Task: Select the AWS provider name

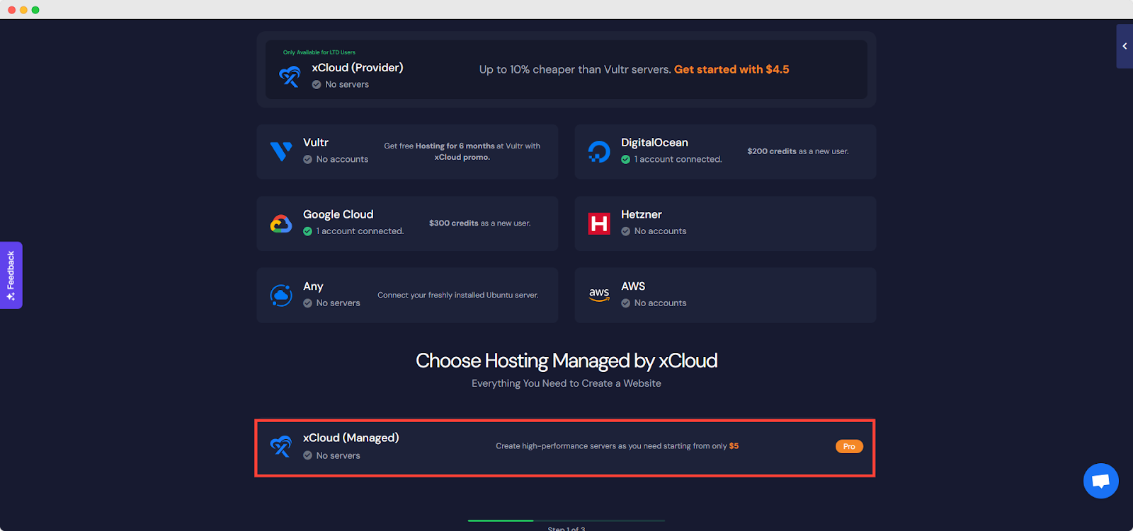Action: (633, 286)
